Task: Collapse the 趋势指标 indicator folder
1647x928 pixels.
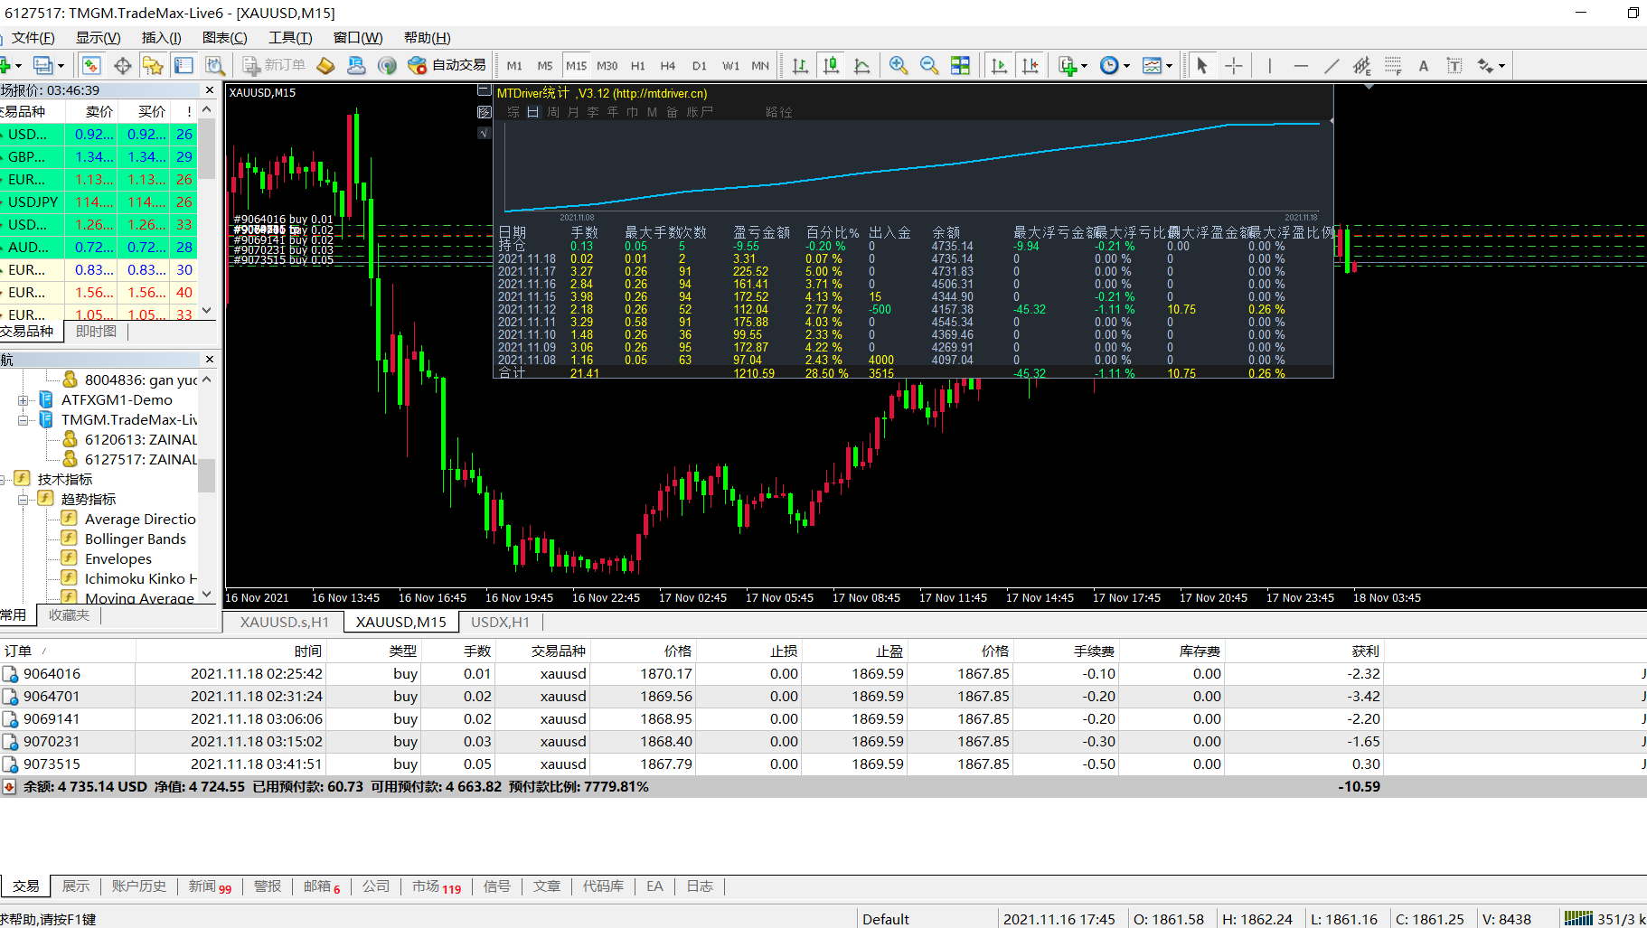Action: pos(24,500)
